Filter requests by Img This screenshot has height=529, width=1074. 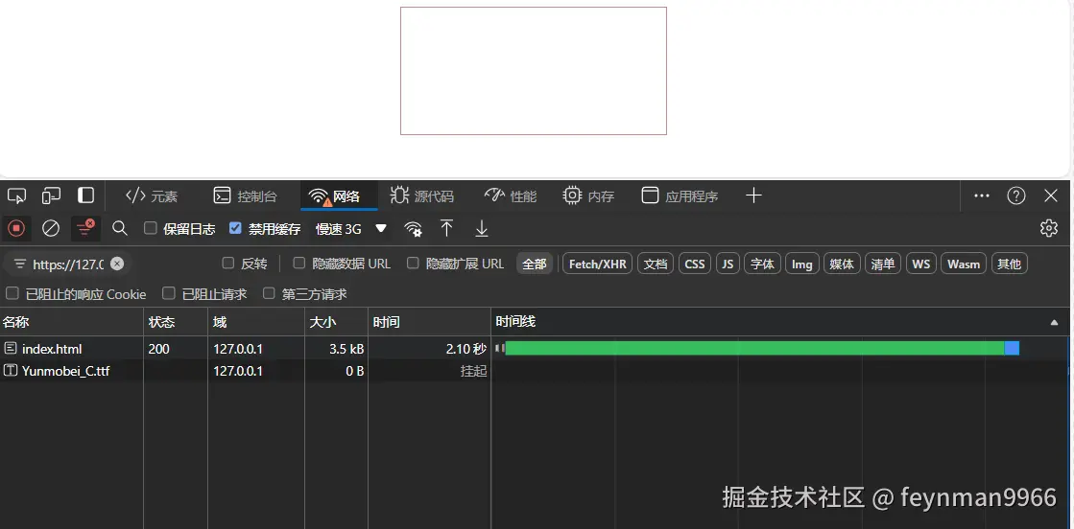coord(802,264)
